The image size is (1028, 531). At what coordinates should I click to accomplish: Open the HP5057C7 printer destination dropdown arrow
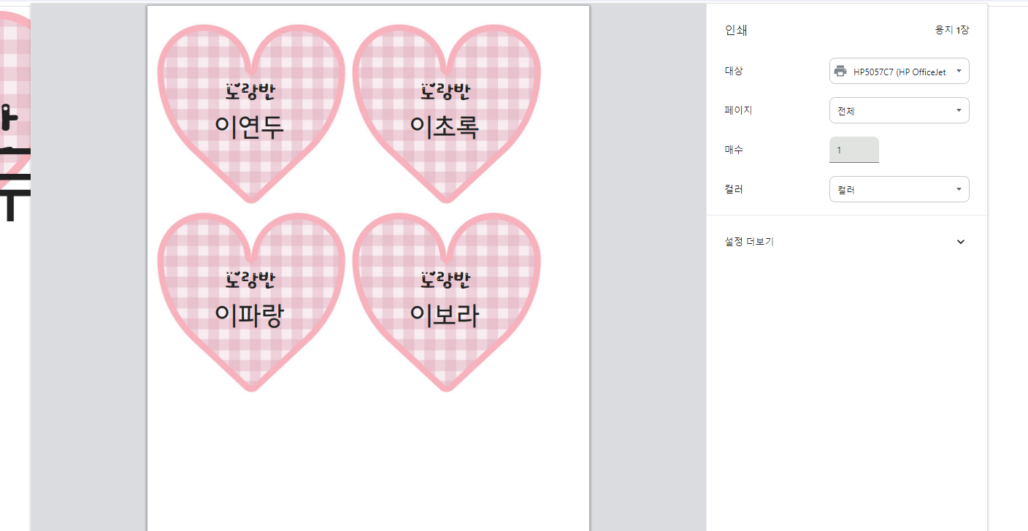click(958, 72)
